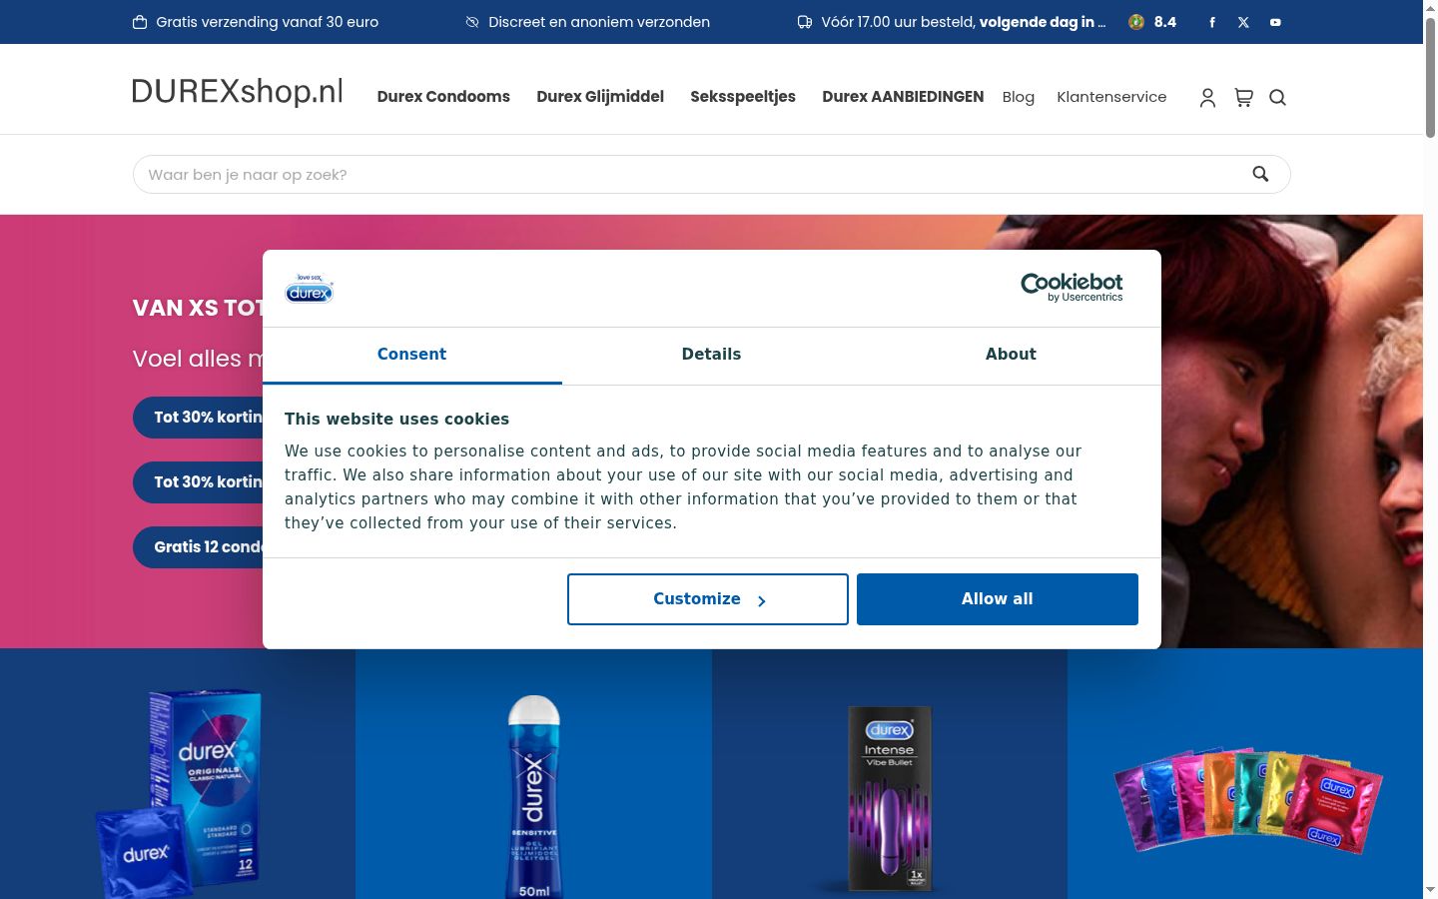1438x899 pixels.
Task: Click the delivery truck icon in top bar
Action: pyautogui.click(x=805, y=22)
